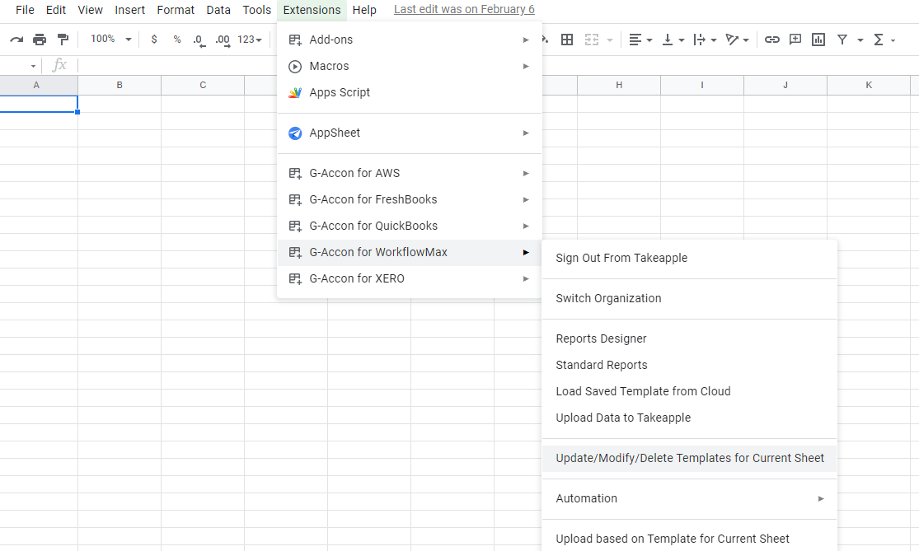The width and height of the screenshot is (919, 551).
Task: Click the insert chart icon
Action: pos(818,40)
